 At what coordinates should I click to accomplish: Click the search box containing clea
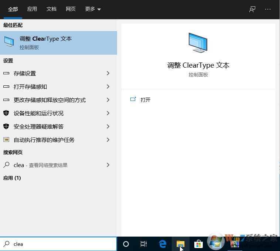(63, 244)
